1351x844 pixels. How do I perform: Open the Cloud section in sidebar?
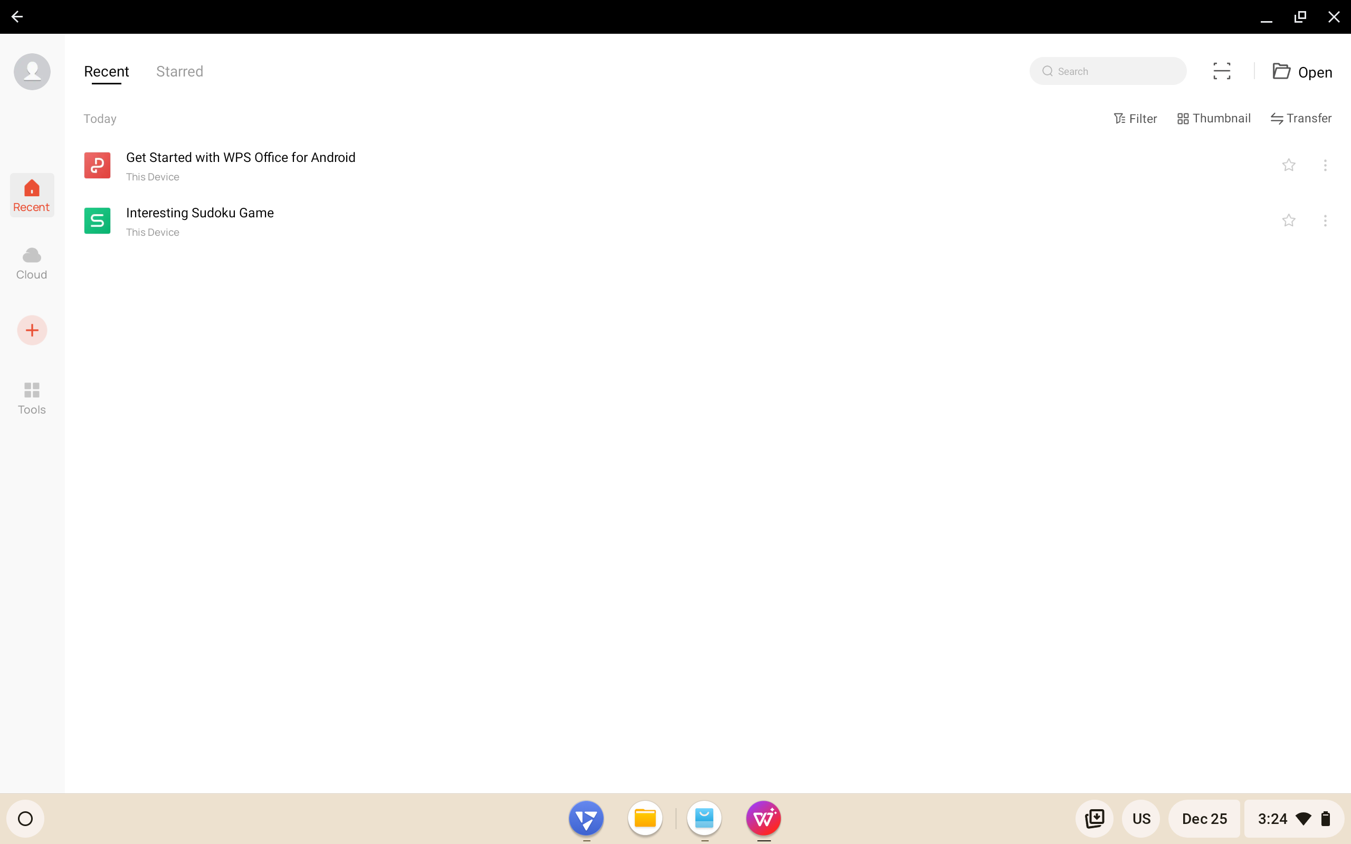coord(32,263)
